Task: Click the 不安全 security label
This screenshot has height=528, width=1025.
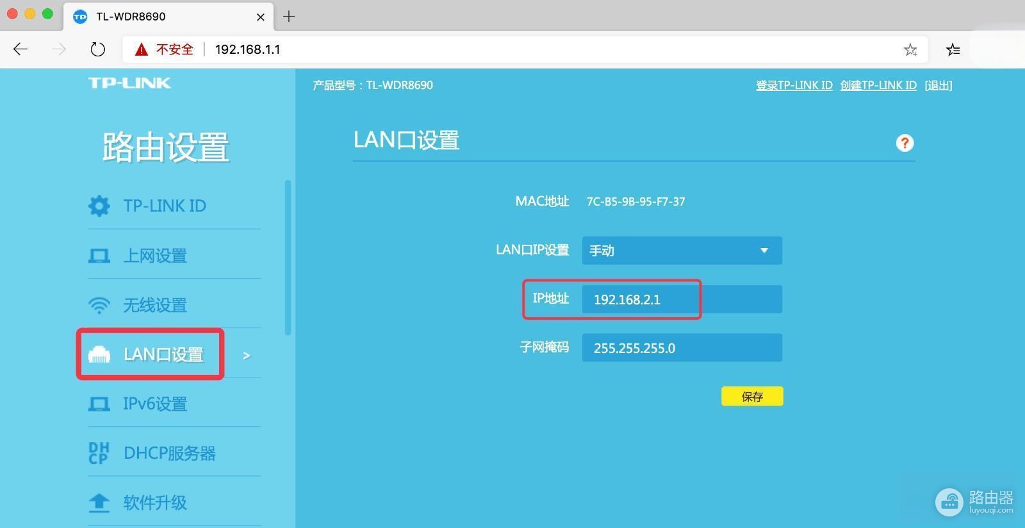Action: 175,49
